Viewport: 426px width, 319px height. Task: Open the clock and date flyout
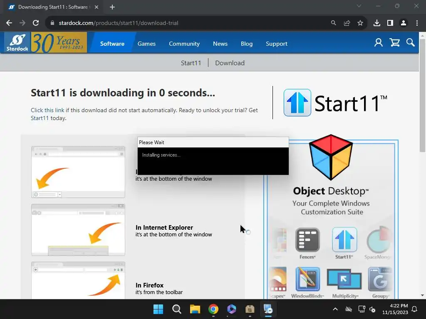[395, 309]
